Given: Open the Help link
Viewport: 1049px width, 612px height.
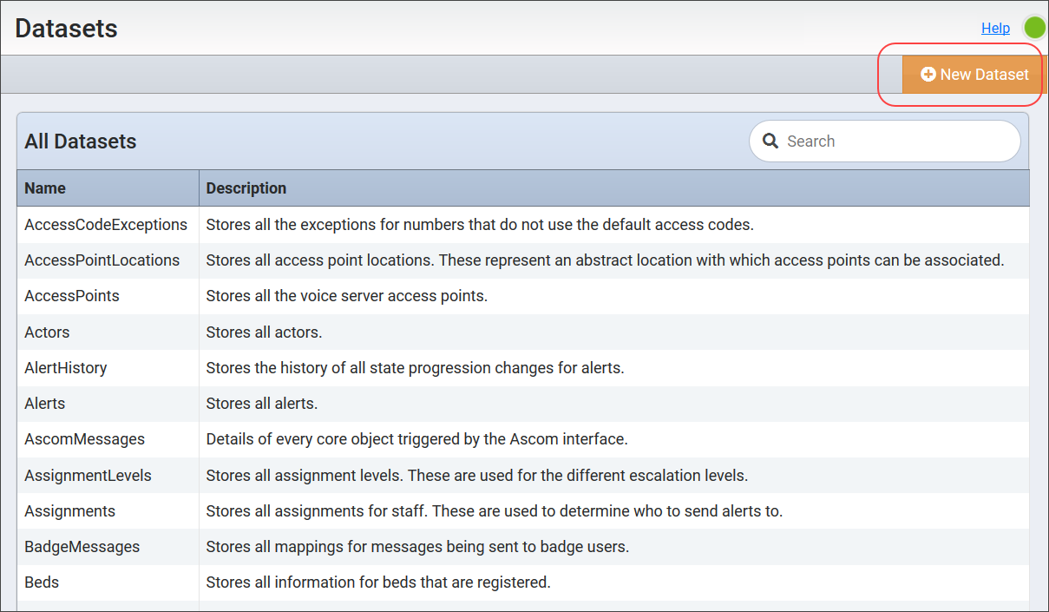Looking at the screenshot, I should (x=995, y=27).
